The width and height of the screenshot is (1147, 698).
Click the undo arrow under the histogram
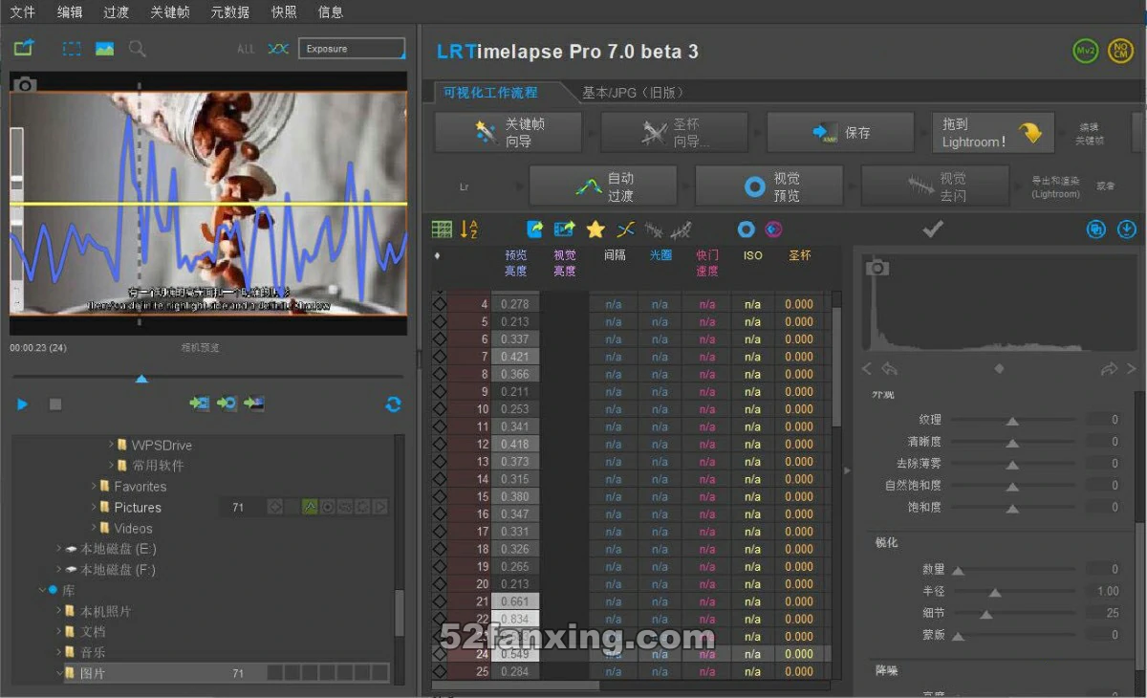(890, 369)
